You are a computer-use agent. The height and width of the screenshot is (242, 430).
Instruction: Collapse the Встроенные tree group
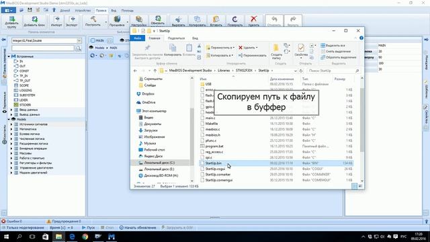(9, 56)
